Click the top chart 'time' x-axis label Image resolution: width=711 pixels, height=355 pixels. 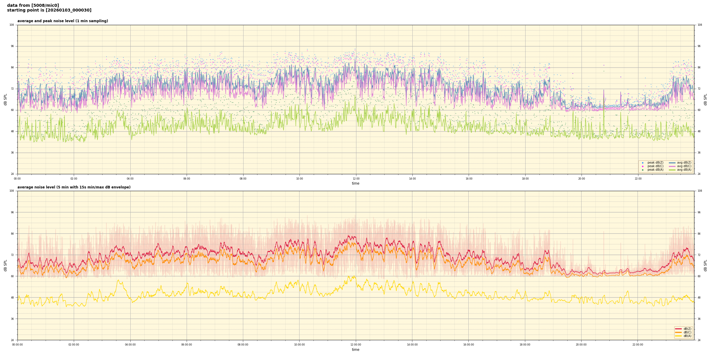pos(355,183)
